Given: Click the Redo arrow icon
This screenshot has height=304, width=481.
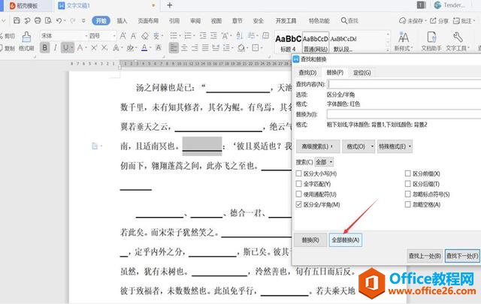Looking at the screenshot, I should pos(73,20).
